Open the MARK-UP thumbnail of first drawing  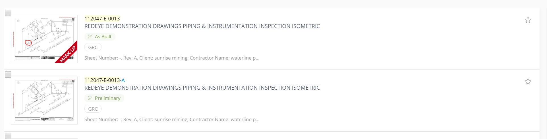pyautogui.click(x=44, y=39)
